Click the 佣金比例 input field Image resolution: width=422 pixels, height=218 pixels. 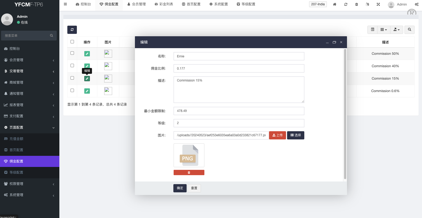(x=239, y=69)
